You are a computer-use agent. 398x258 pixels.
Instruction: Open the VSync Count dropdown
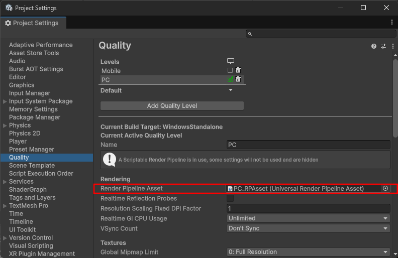tap(308, 228)
